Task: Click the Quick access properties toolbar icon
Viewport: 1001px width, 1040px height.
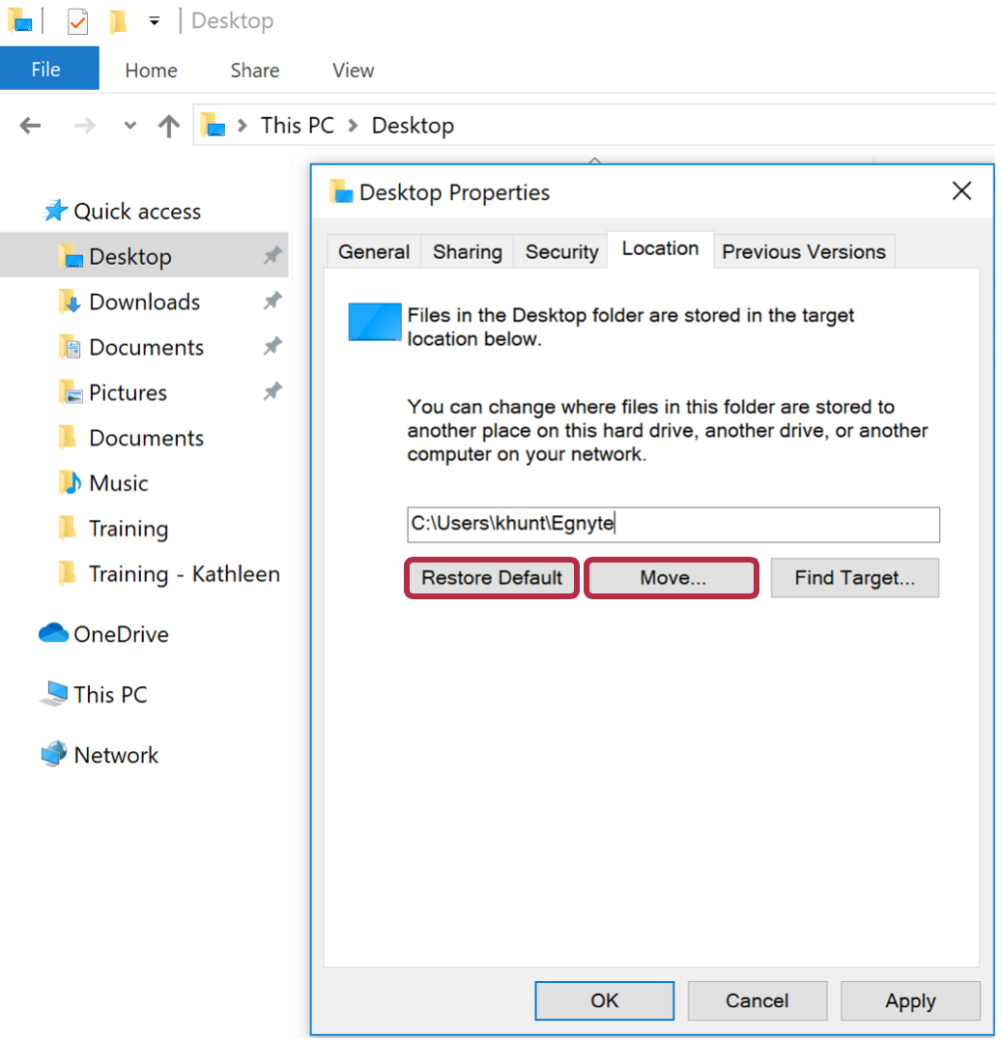Action: point(75,20)
